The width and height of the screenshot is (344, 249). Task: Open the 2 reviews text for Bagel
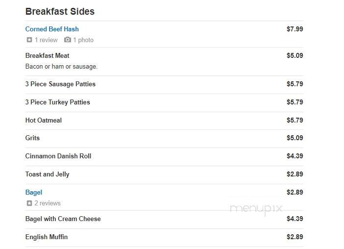pyautogui.click(x=48, y=203)
